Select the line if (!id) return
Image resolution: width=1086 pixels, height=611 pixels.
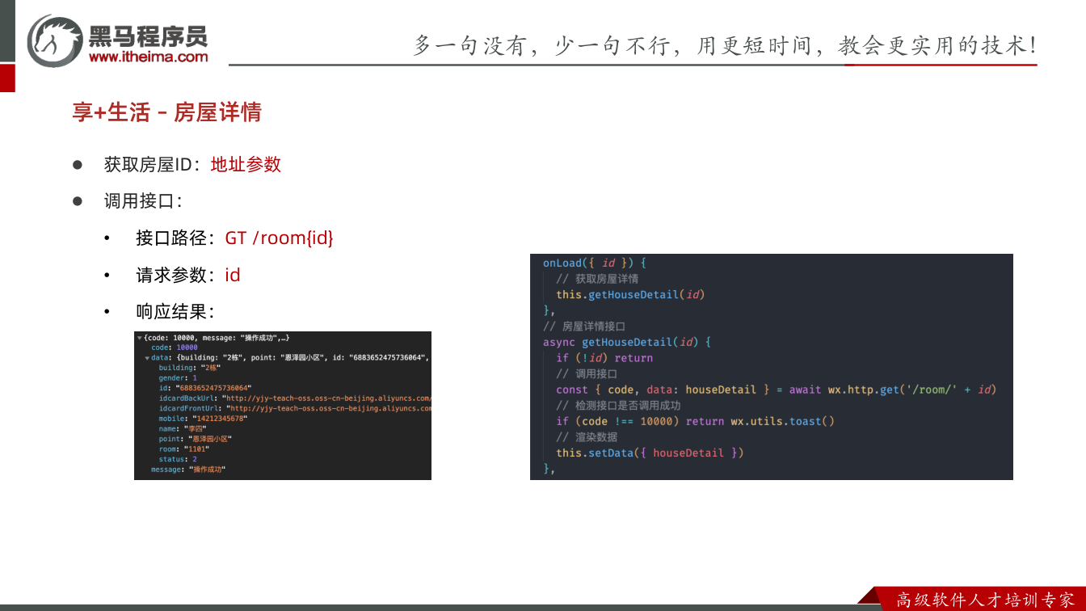pos(604,358)
